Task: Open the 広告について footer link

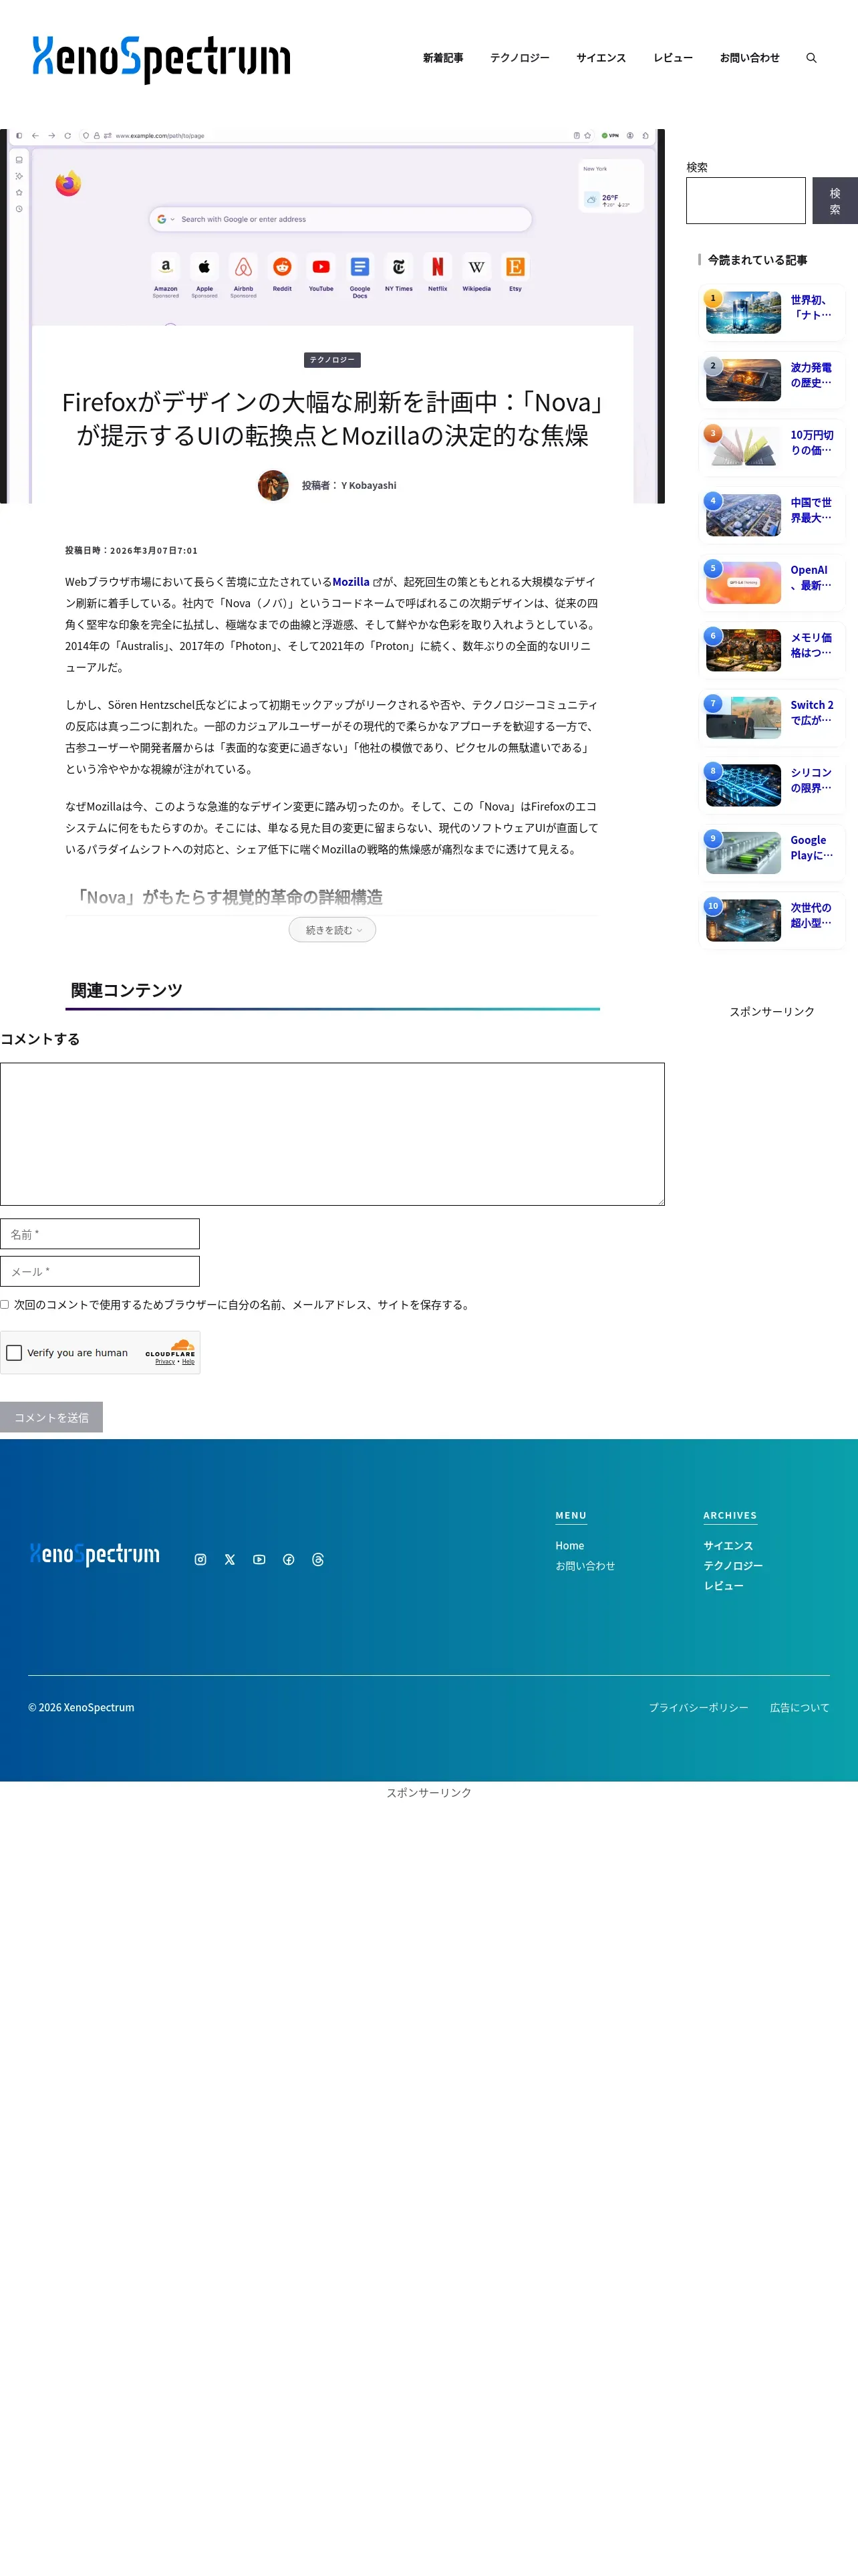Action: click(799, 1708)
